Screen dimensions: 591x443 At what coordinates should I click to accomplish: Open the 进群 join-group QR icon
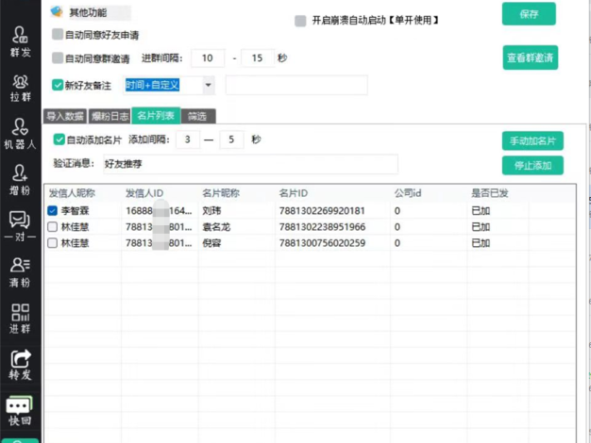21,319
